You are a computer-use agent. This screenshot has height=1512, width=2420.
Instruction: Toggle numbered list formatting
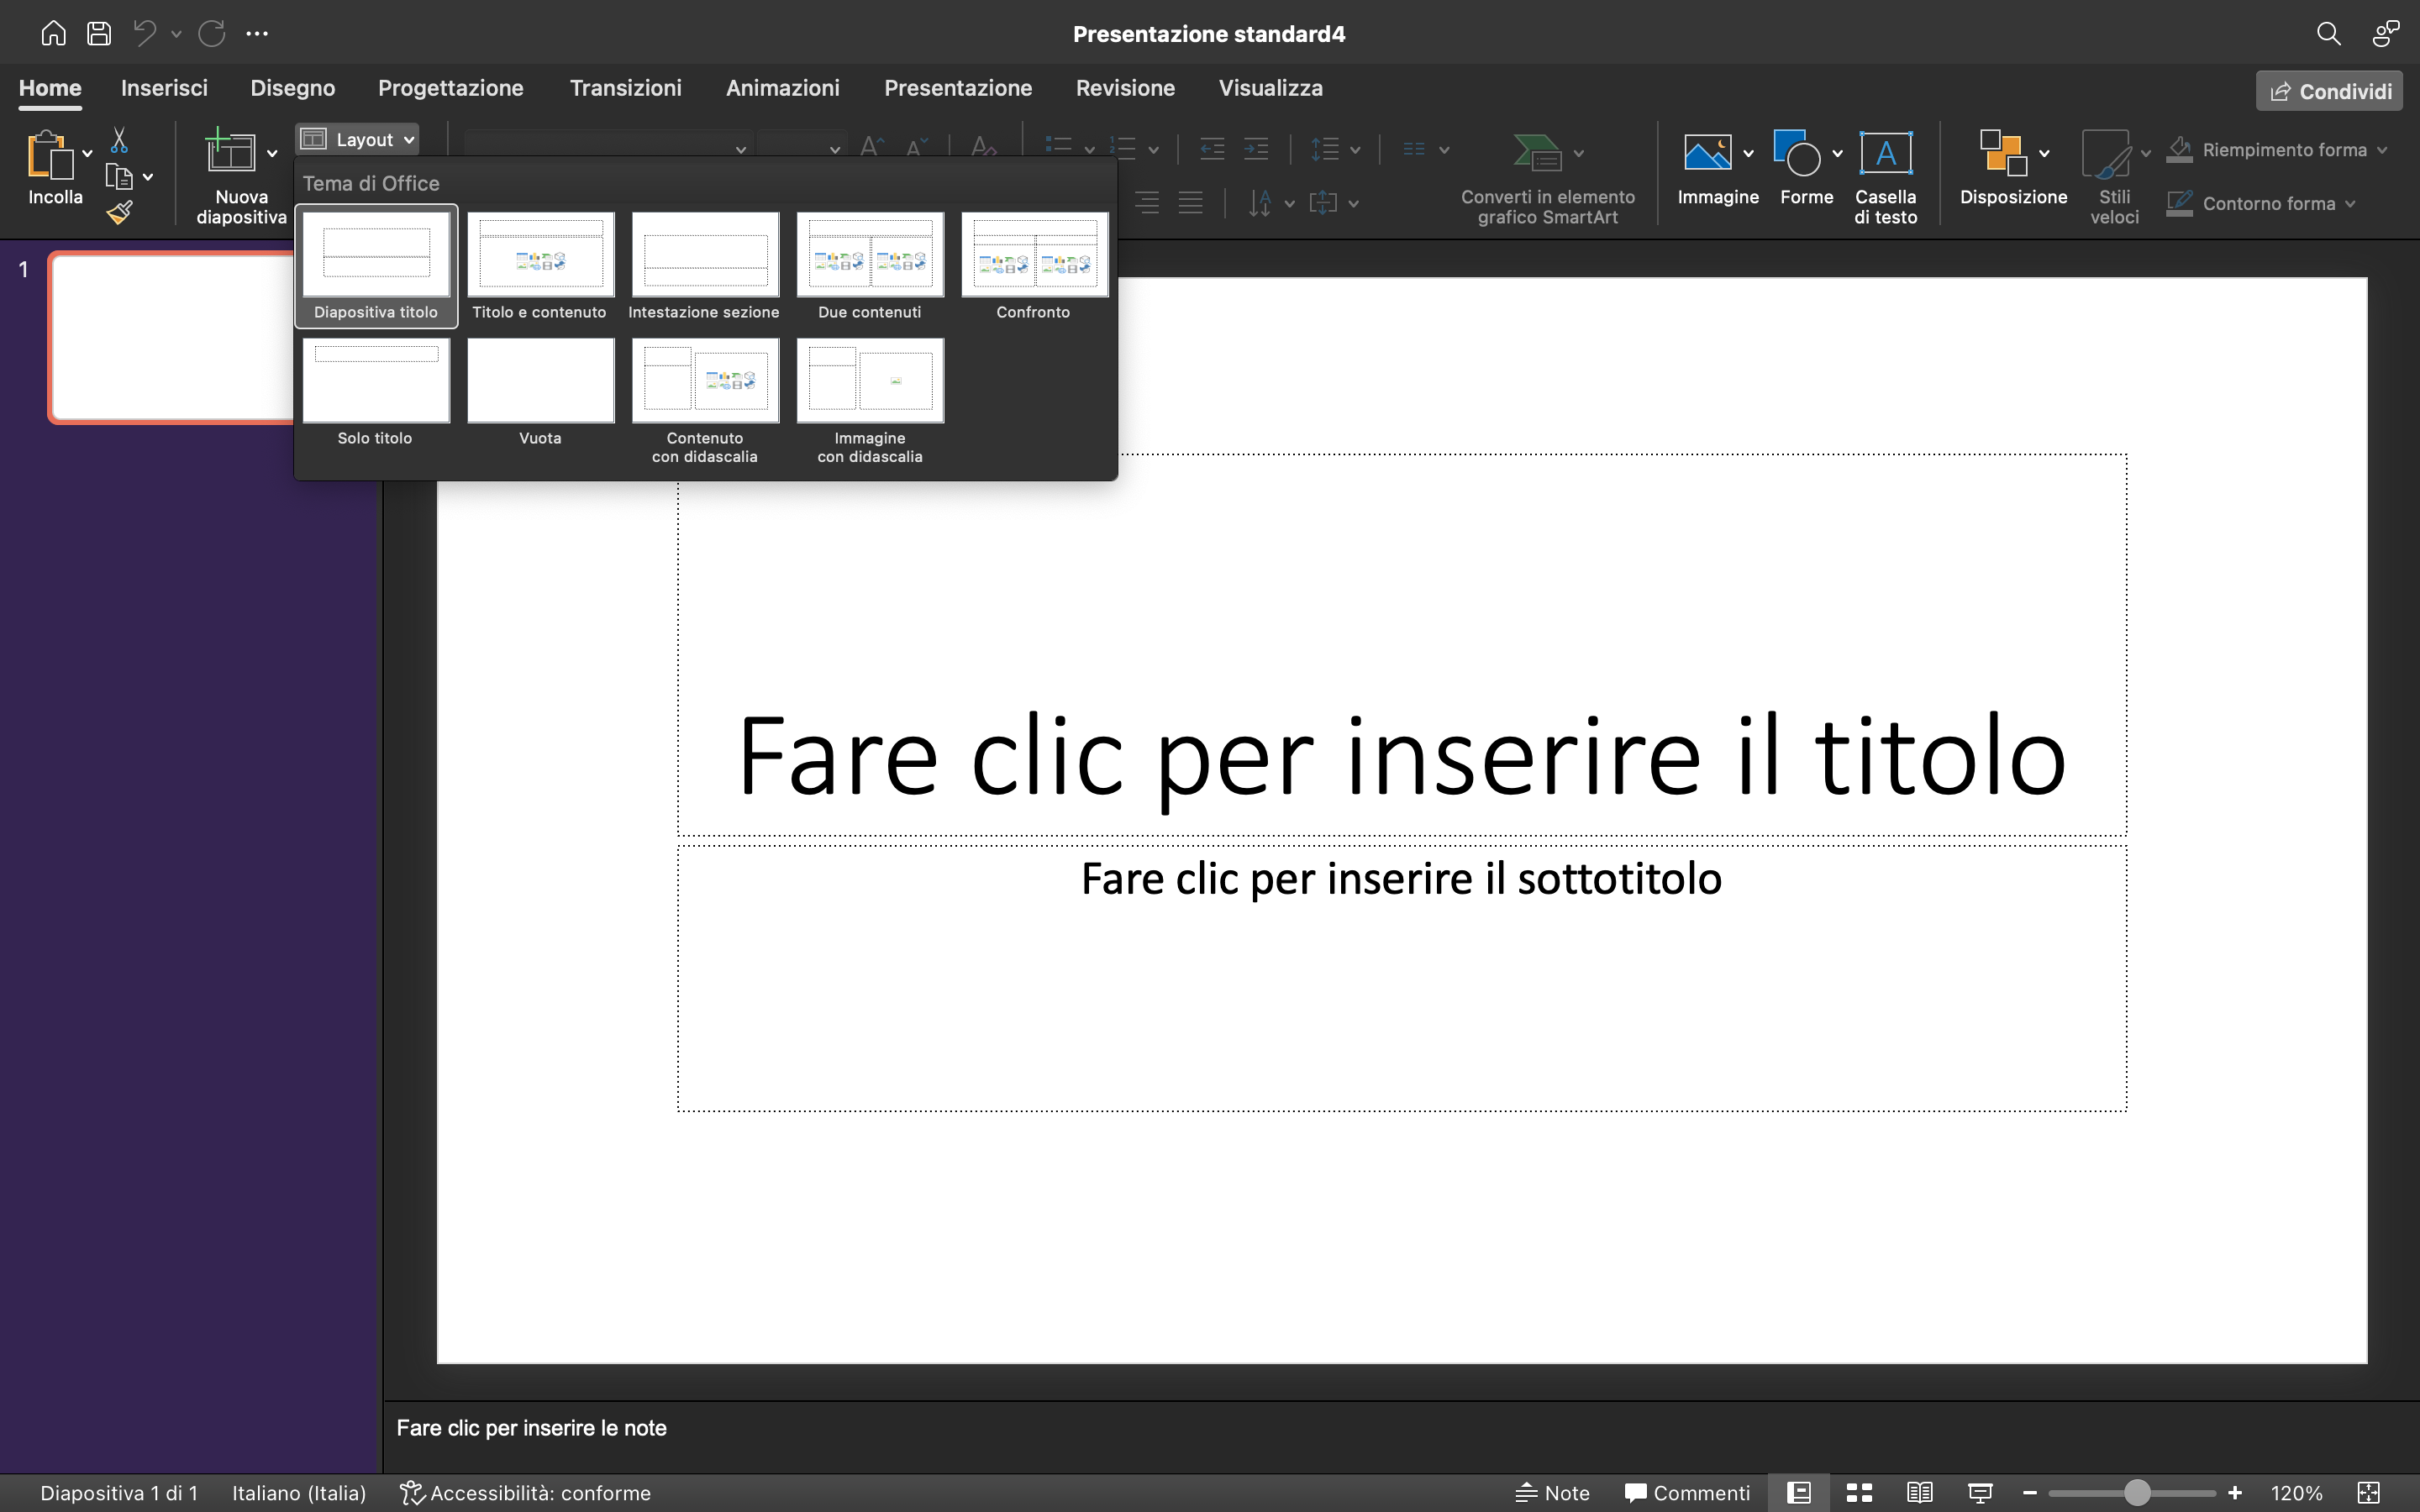(x=1124, y=147)
